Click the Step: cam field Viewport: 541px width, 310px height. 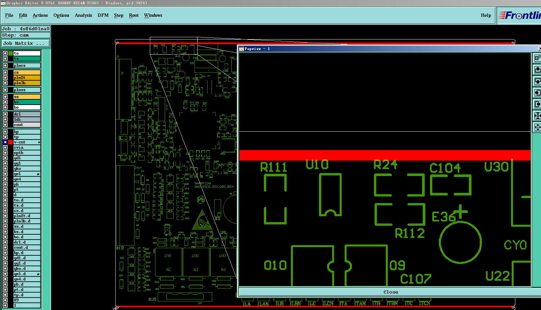point(26,35)
